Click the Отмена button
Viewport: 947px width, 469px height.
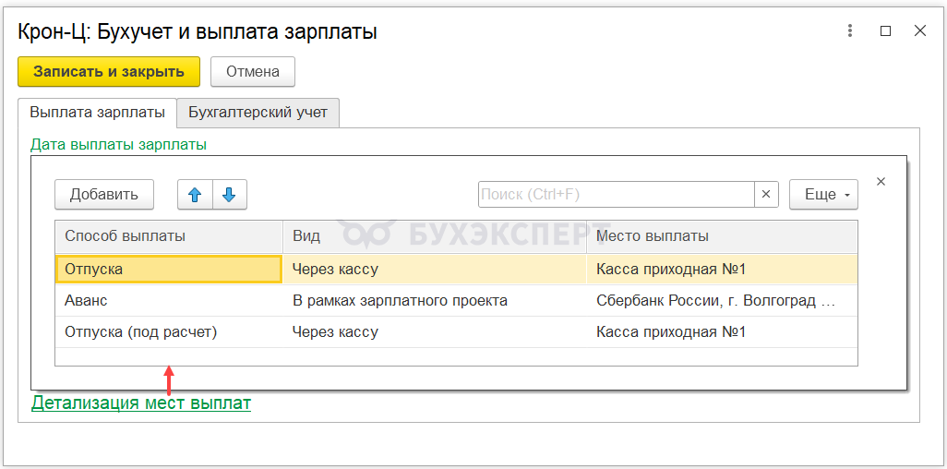253,71
